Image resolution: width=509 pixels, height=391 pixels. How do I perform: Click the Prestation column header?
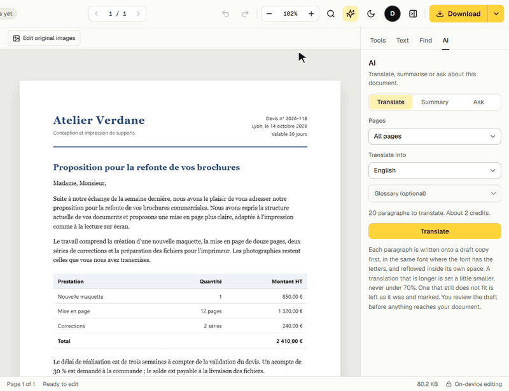[71, 281]
